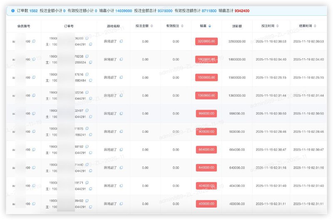The width and height of the screenshot is (333, 220).
Task: Copy order number ending 52256
Action: 87,93
